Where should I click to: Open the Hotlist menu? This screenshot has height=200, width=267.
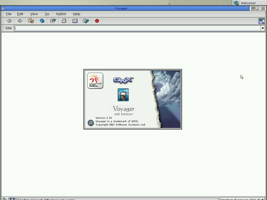click(61, 14)
